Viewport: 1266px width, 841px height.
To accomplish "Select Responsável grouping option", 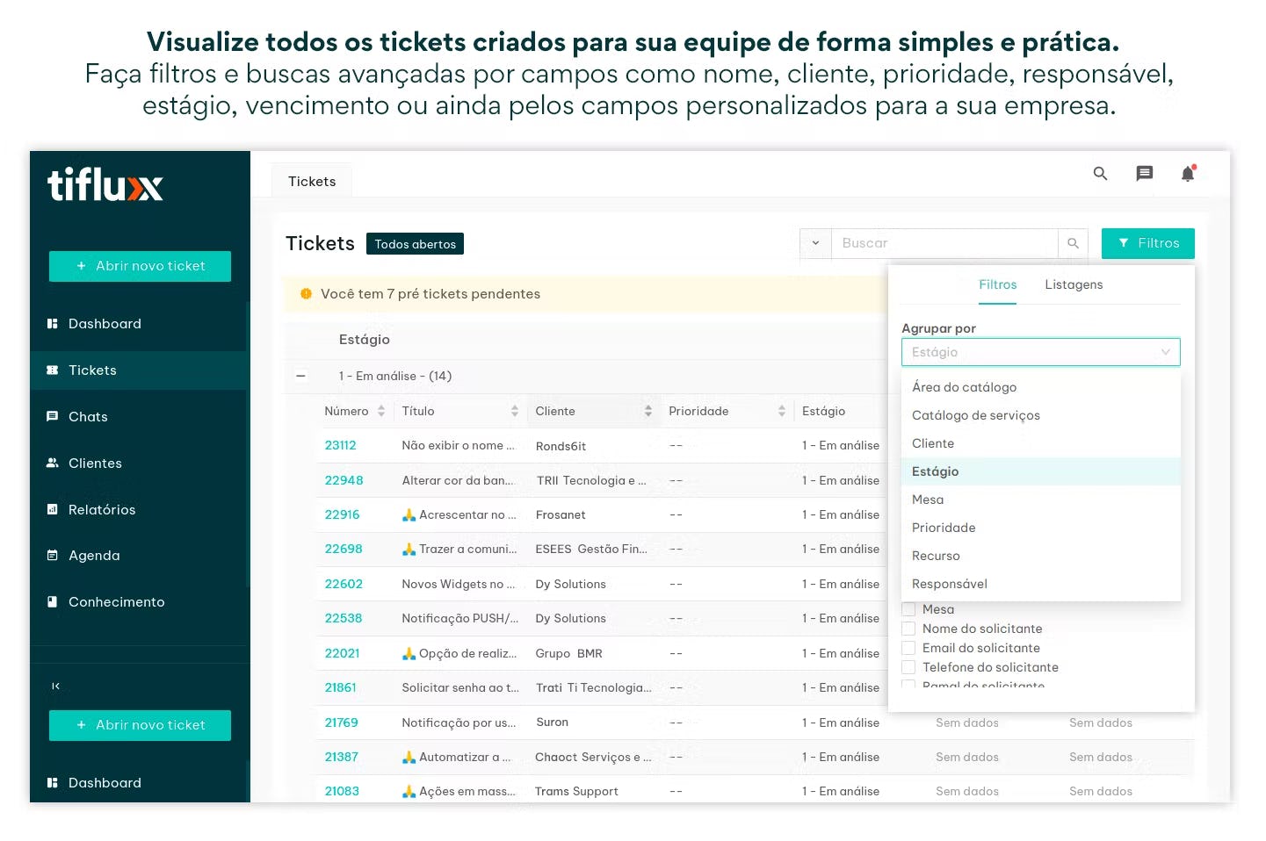I will [x=1041, y=584].
